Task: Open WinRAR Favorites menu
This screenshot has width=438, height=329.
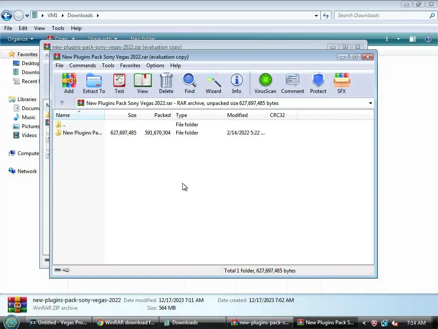Action: (x=130, y=66)
